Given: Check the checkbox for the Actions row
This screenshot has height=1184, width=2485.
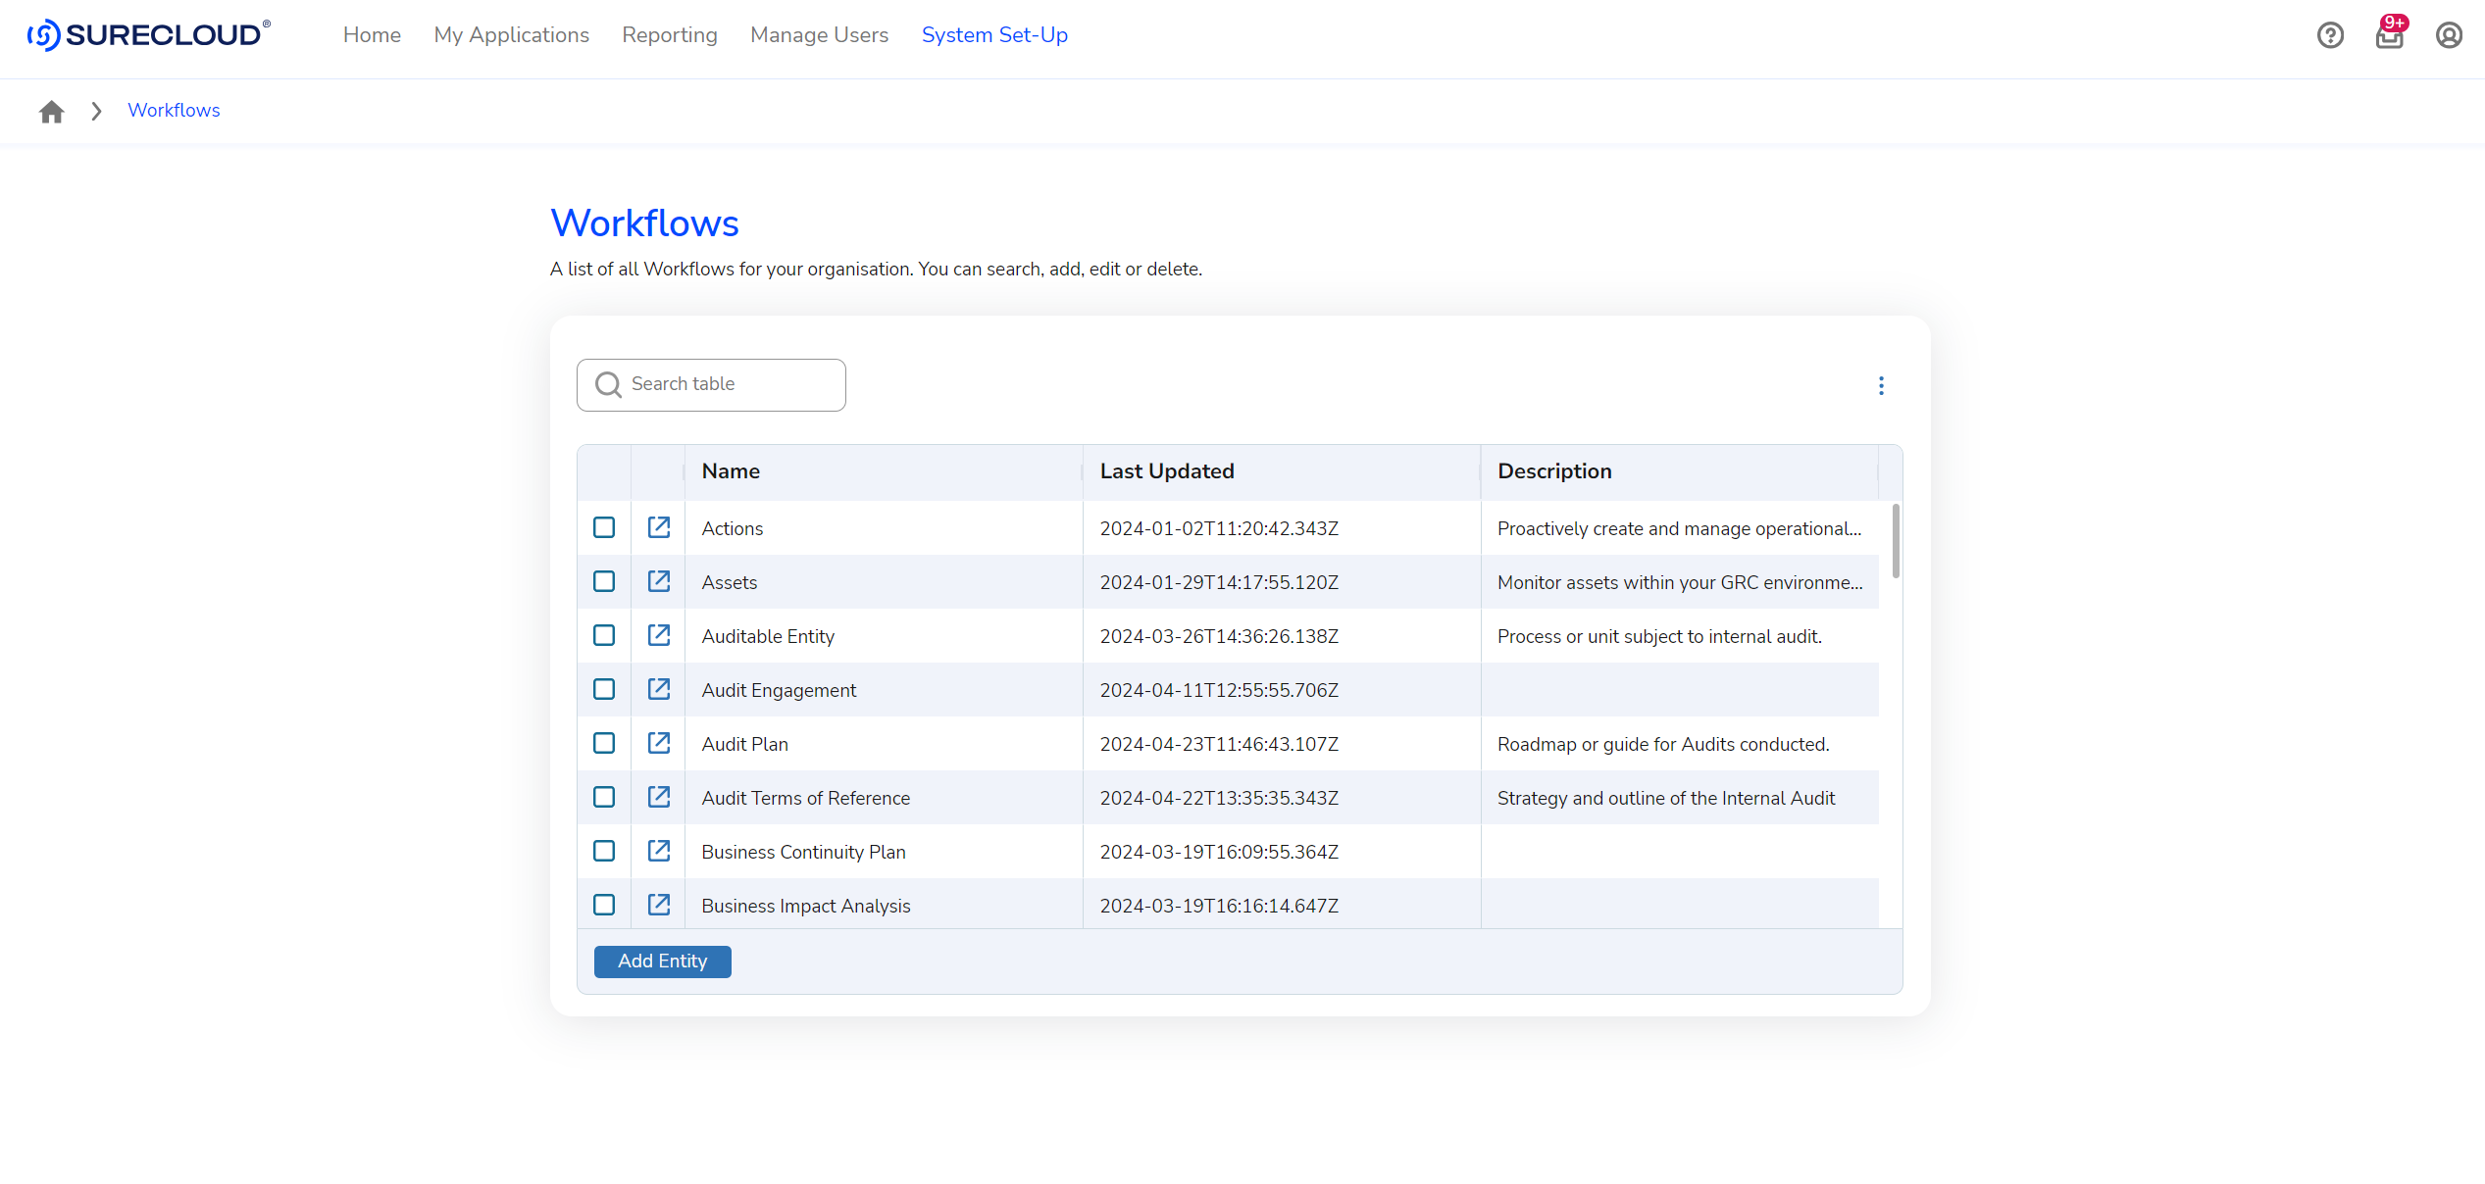Looking at the screenshot, I should pyautogui.click(x=604, y=526).
